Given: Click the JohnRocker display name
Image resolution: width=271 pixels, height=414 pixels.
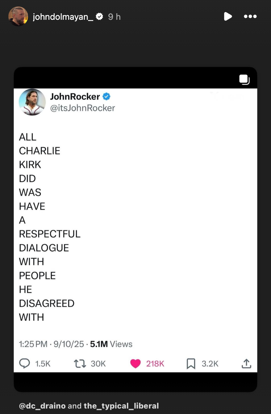Looking at the screenshot, I should click(x=75, y=97).
